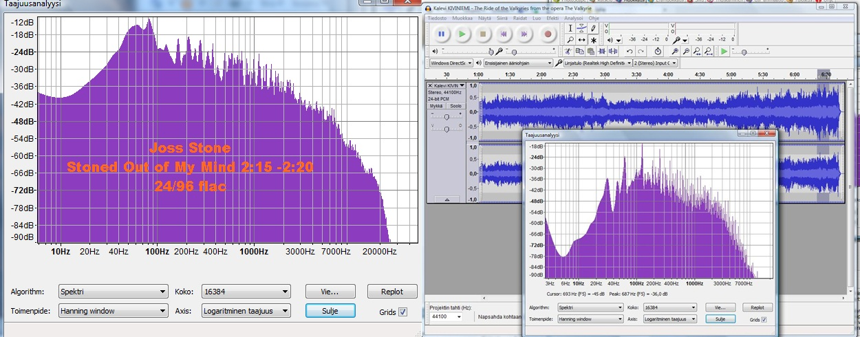Pause playback in Audacity transport toolbar
Viewport: 860px width, 337px height.
pyautogui.click(x=442, y=34)
